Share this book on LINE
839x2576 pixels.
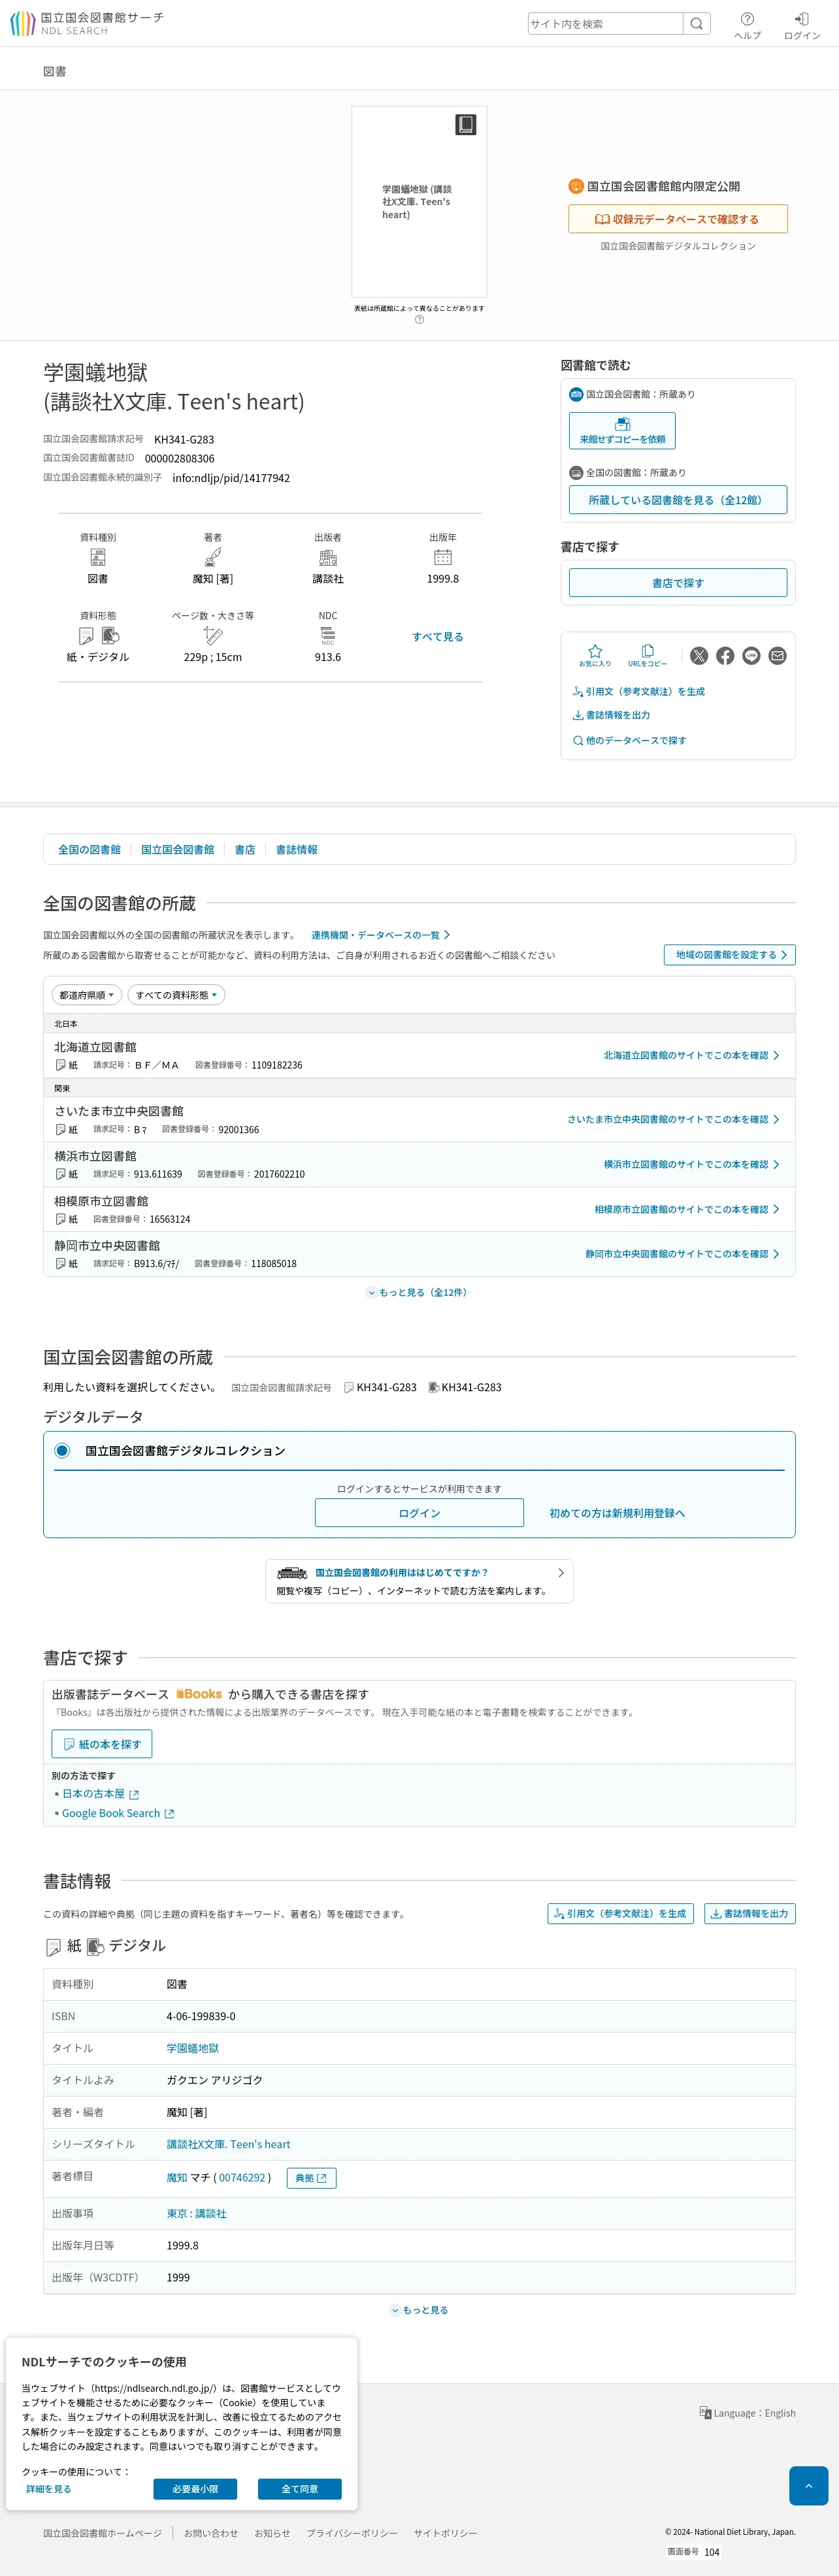point(751,656)
